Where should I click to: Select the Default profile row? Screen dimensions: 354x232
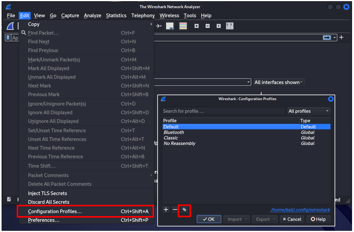pyautogui.click(x=246, y=127)
